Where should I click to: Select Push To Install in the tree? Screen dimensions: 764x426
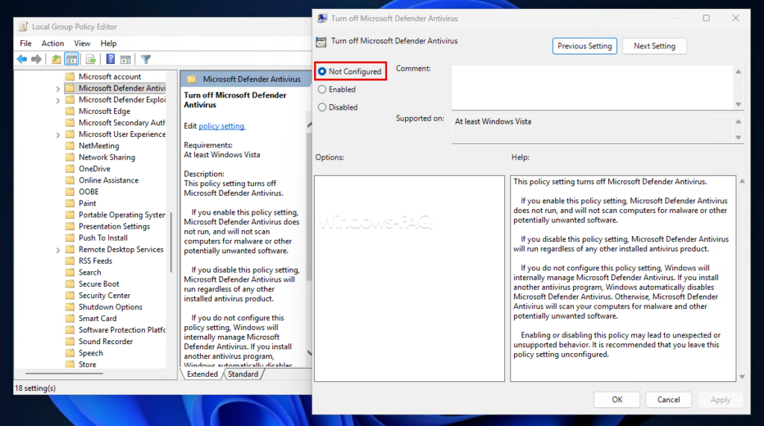[103, 238]
